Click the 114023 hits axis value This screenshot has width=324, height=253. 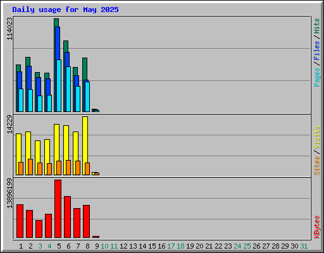point(9,28)
